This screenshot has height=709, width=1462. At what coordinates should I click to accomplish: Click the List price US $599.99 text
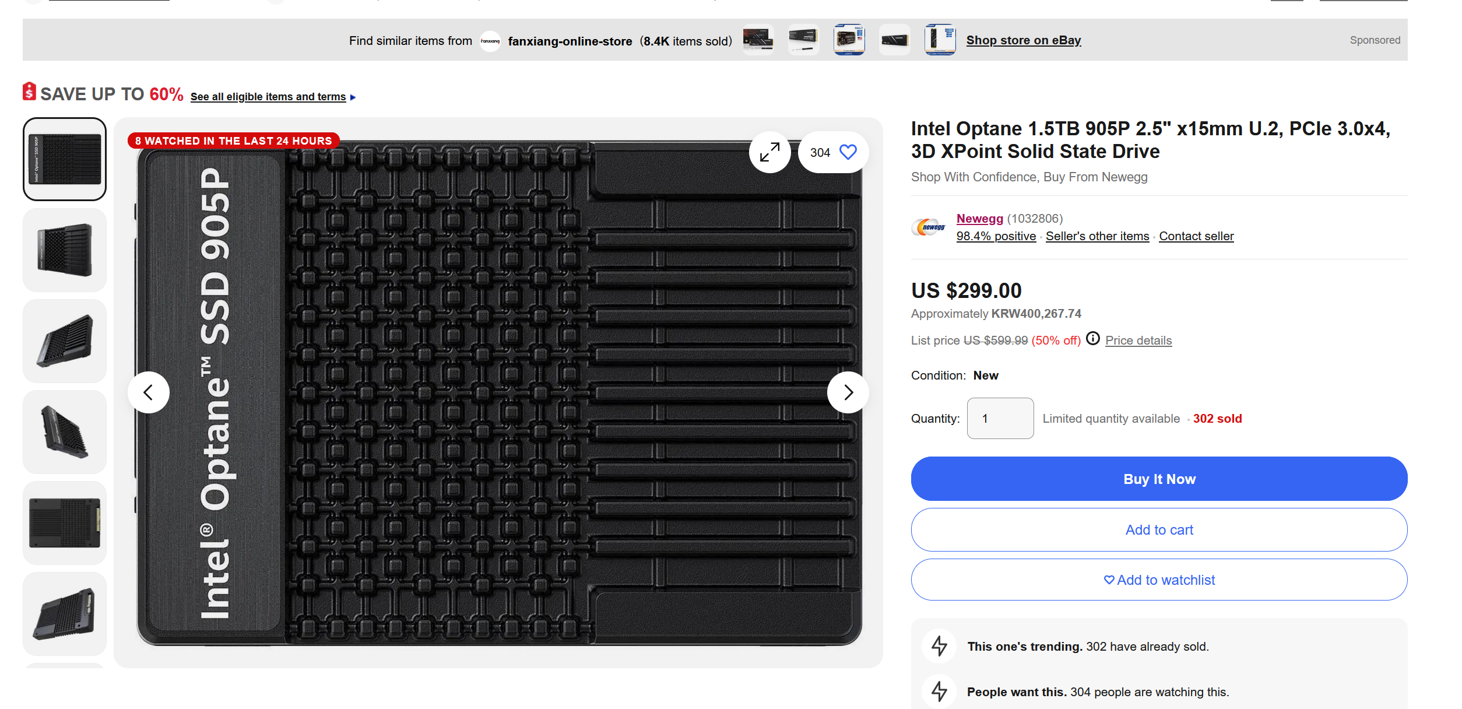(x=969, y=341)
